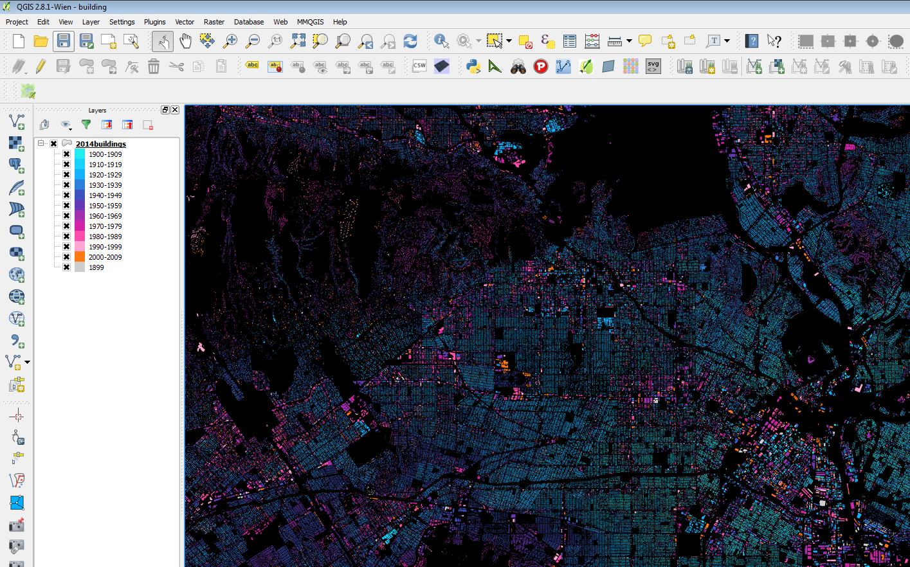This screenshot has width=910, height=567.
Task: Click the Zoom Full extent icon
Action: point(298,42)
